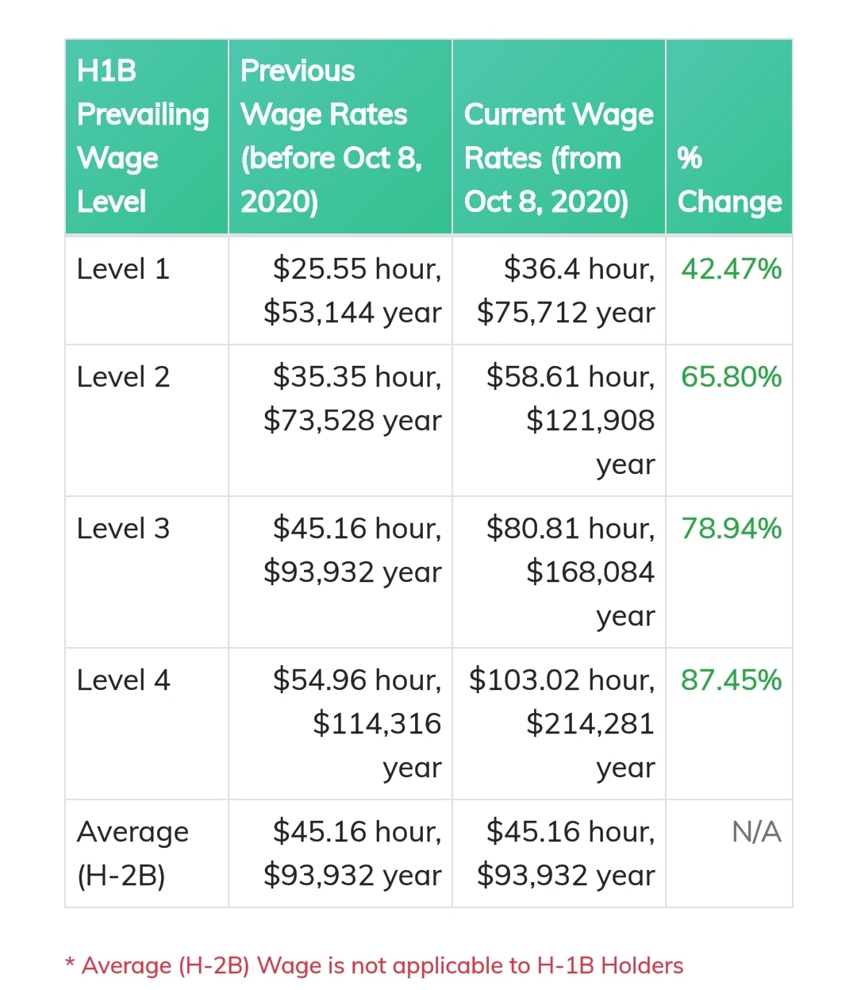This screenshot has width=857, height=990.
Task: Click the Level 2 row label
Action: 124,376
